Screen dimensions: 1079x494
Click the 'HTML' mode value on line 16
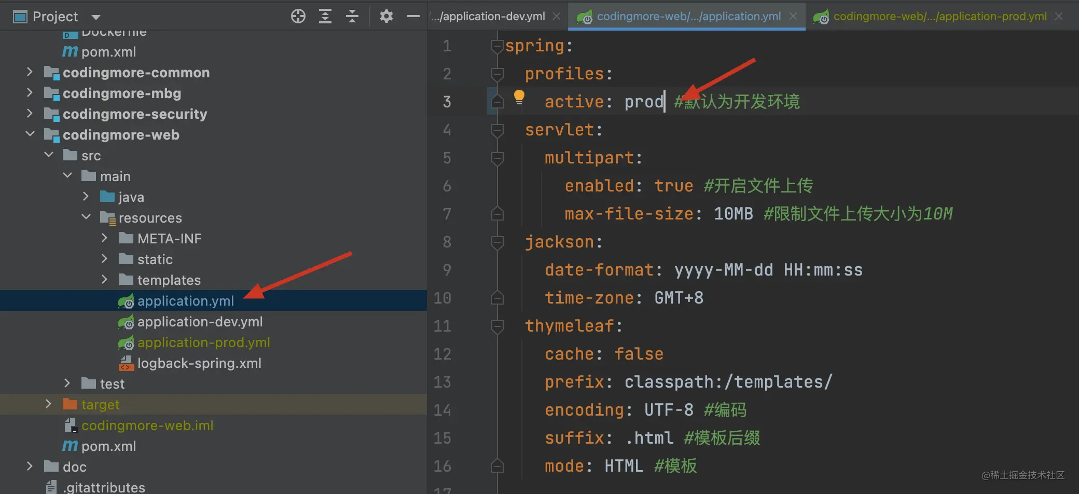[624, 466]
